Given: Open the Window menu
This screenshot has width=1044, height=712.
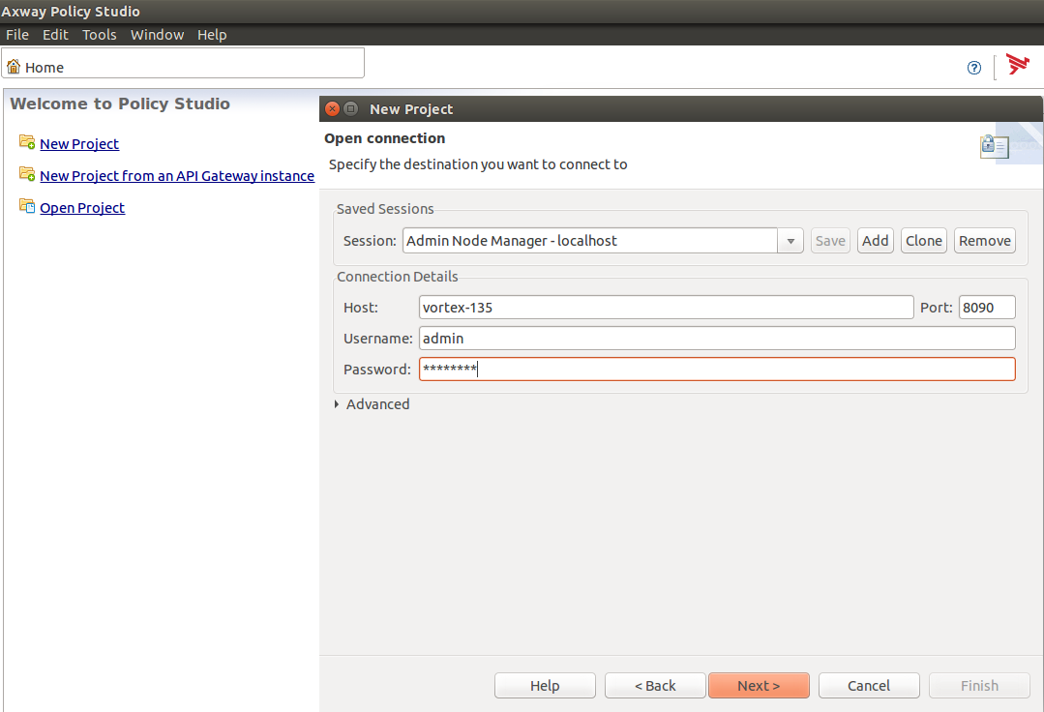Looking at the screenshot, I should pyautogui.click(x=157, y=35).
